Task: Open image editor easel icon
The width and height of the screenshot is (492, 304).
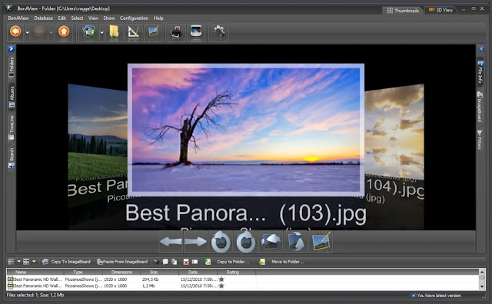Action: (321, 242)
